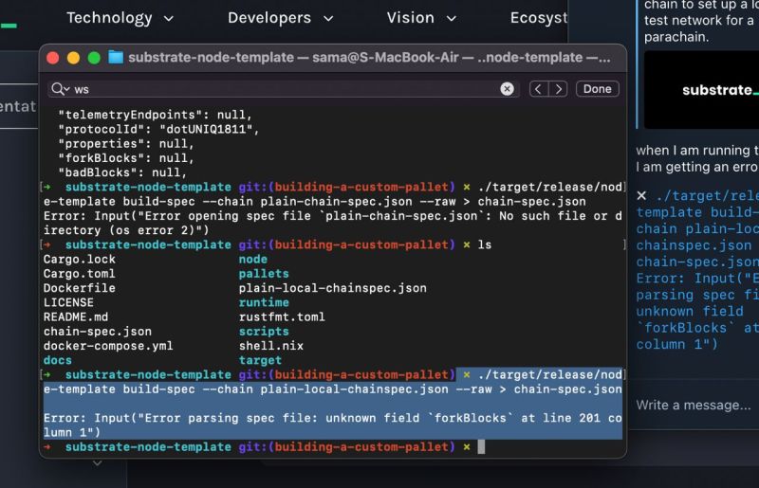Go to next search match arrow
The image size is (759, 488).
tap(558, 89)
